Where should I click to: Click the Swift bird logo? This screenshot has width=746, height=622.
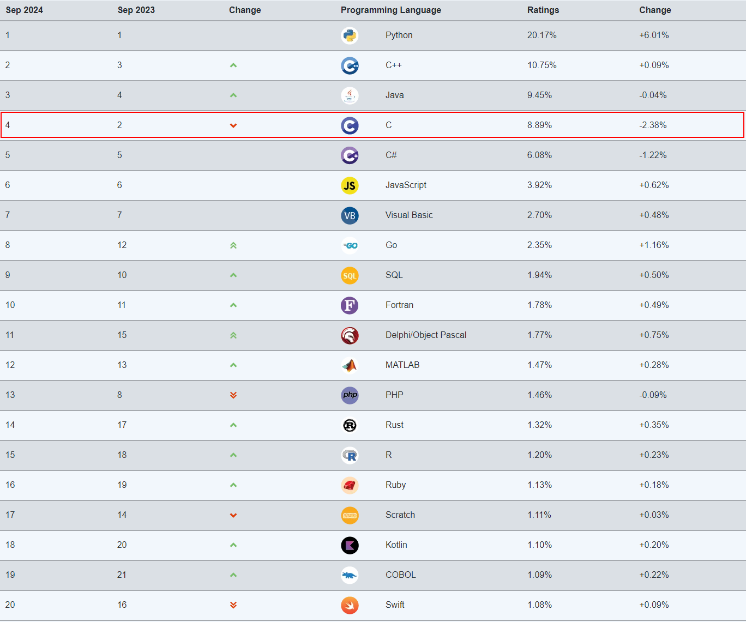pyautogui.click(x=350, y=605)
